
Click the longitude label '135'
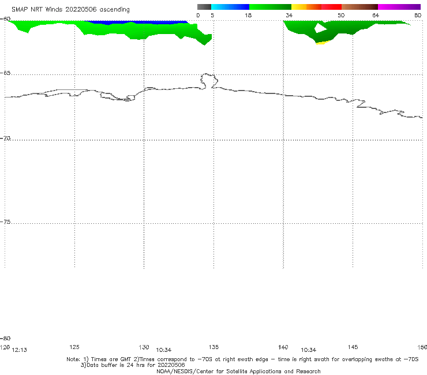[x=213, y=347]
